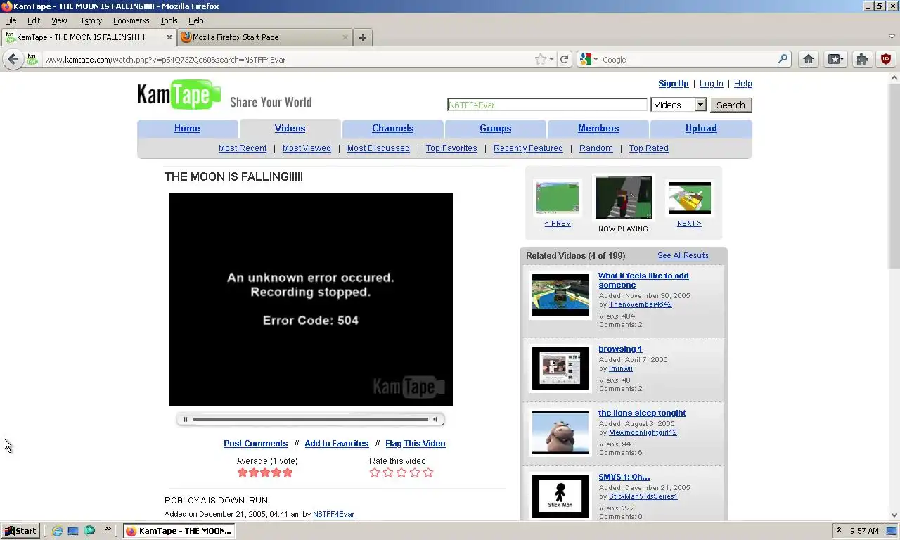Click the URL address bar

coord(288,60)
